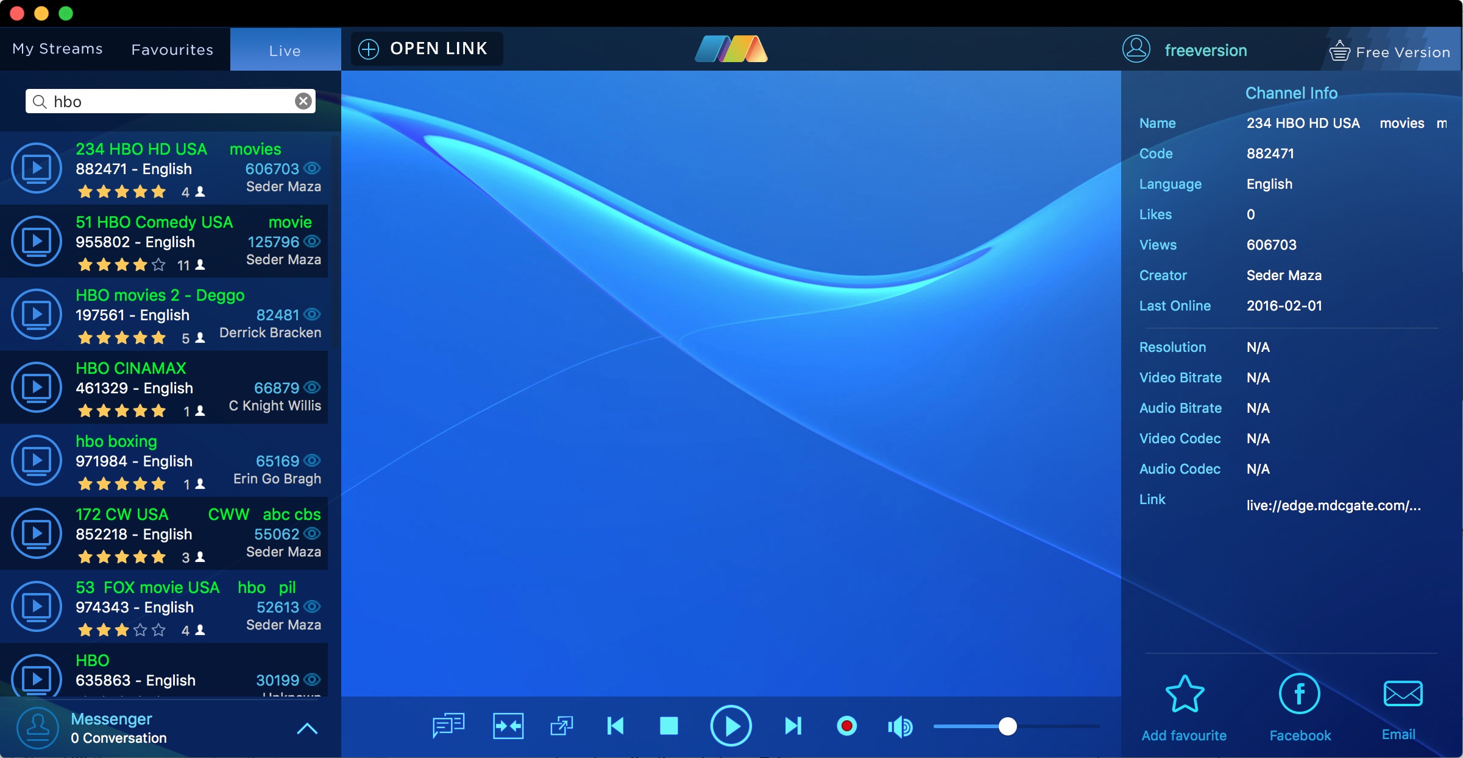The image size is (1463, 758).
Task: Click Code value 882471 in Channel Info
Action: 1270,153
